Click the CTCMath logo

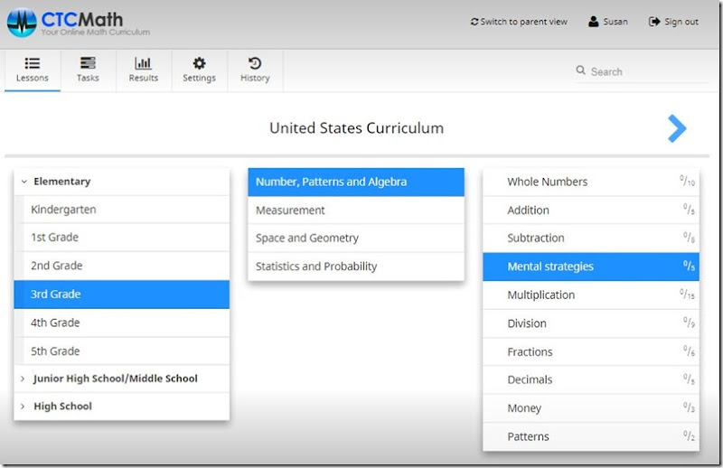tap(78, 23)
